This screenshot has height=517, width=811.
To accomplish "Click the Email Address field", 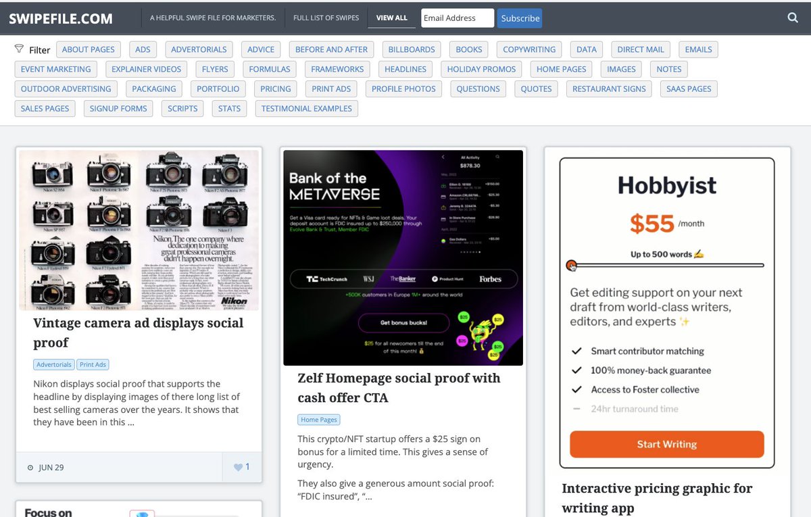I will 458,18.
